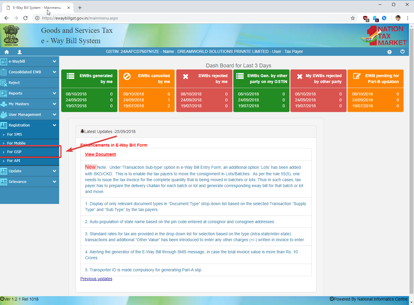Click update 2 about auto-population of state name
414x305 pixels.
(x=180, y=222)
